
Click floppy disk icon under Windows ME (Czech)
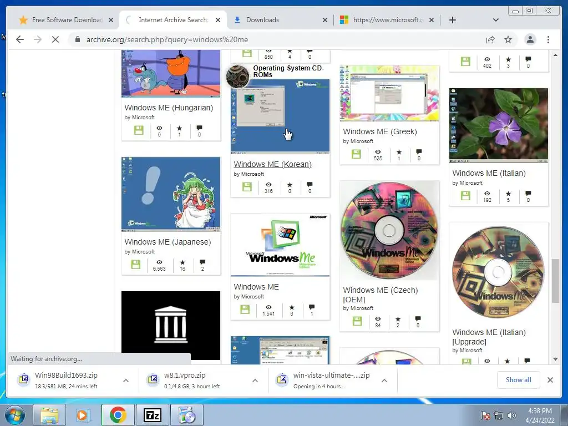[357, 321]
